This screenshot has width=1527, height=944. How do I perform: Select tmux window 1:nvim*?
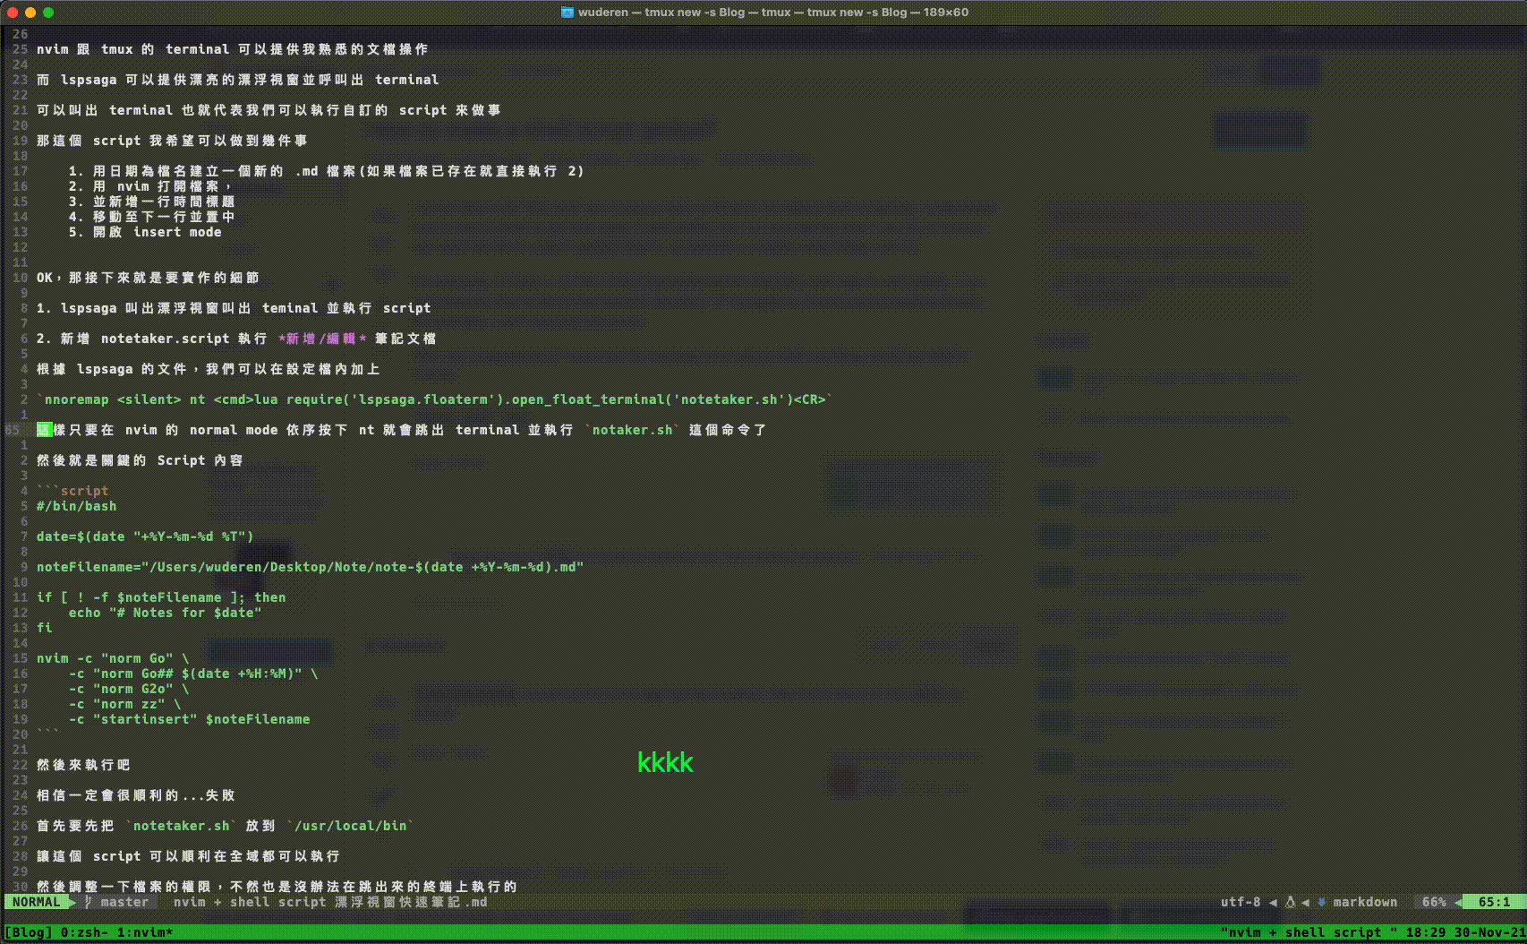(145, 932)
